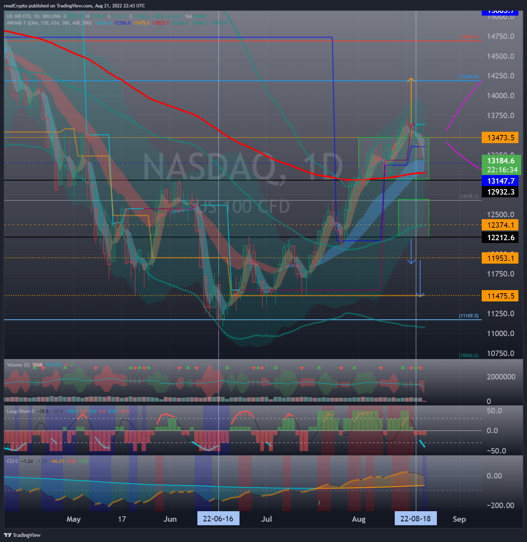
Task: Click the TradingView logo at bottom left
Action: click(x=22, y=535)
